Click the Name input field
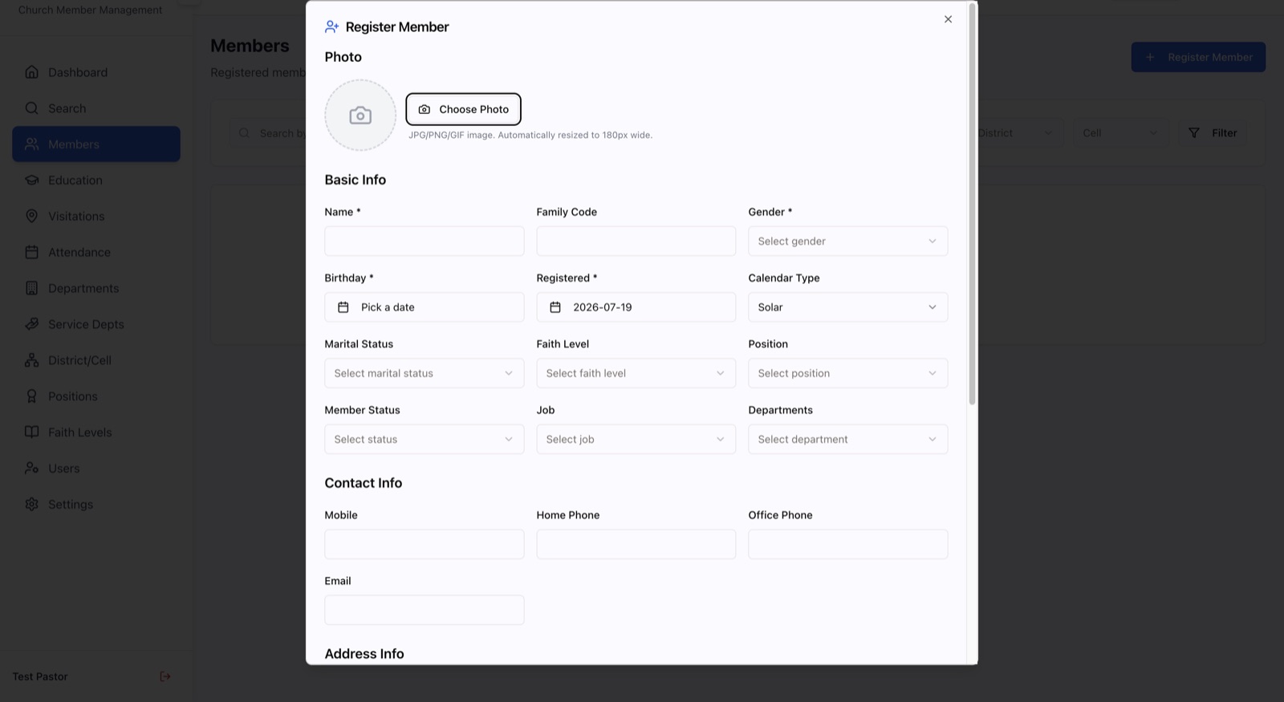The width and height of the screenshot is (1284, 702). [x=424, y=241]
